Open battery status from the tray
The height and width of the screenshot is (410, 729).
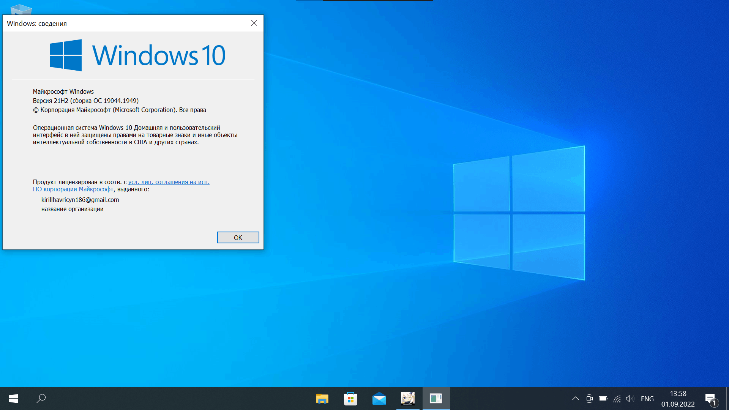[603, 399]
